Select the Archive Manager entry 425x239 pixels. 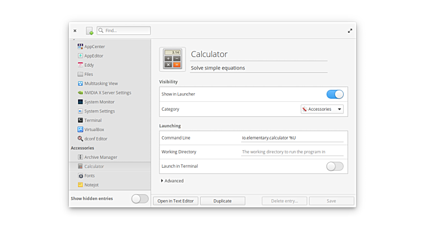click(x=101, y=157)
